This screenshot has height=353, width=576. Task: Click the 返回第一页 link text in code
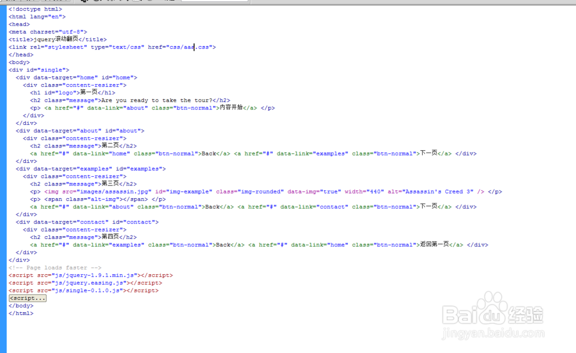coord(434,245)
